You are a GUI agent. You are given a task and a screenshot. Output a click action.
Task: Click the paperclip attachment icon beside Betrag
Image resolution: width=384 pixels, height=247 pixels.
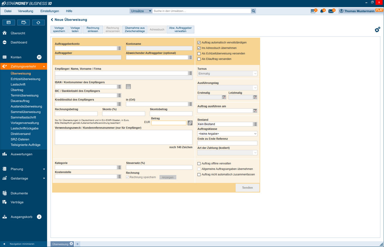(x=190, y=123)
